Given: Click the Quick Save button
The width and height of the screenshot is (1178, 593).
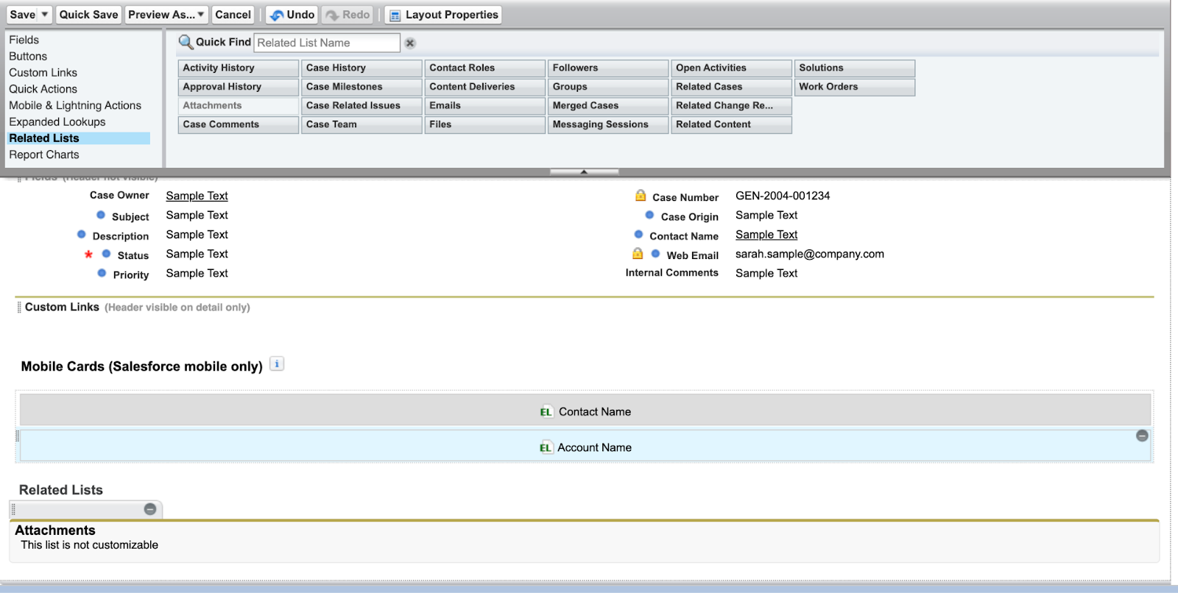Looking at the screenshot, I should pos(88,15).
